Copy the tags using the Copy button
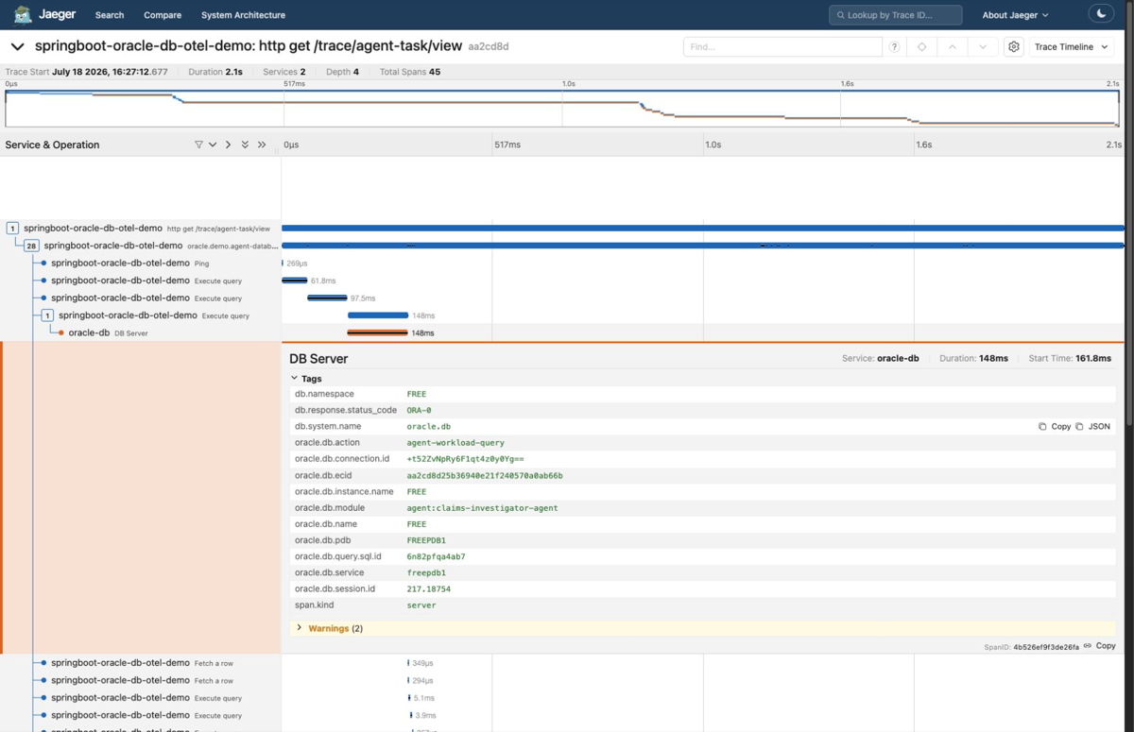Viewport: 1134px width, 732px height. [x=1055, y=426]
